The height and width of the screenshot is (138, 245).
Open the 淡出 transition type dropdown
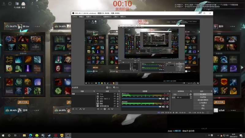180,94
